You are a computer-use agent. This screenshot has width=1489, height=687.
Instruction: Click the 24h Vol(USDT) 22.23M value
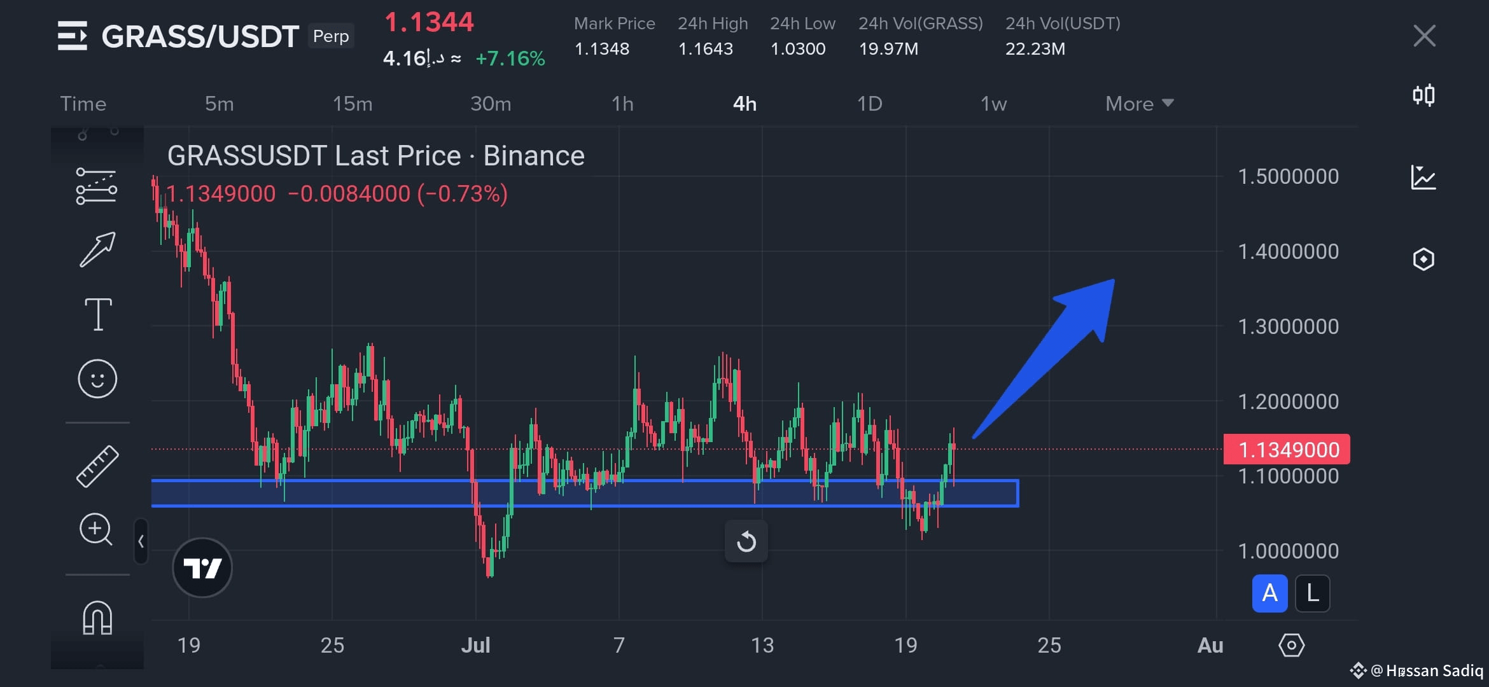[1035, 49]
